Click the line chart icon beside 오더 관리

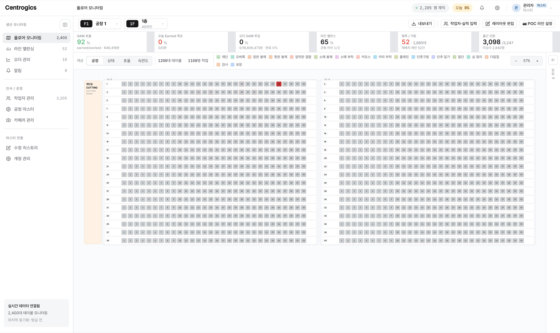pyautogui.click(x=8, y=59)
